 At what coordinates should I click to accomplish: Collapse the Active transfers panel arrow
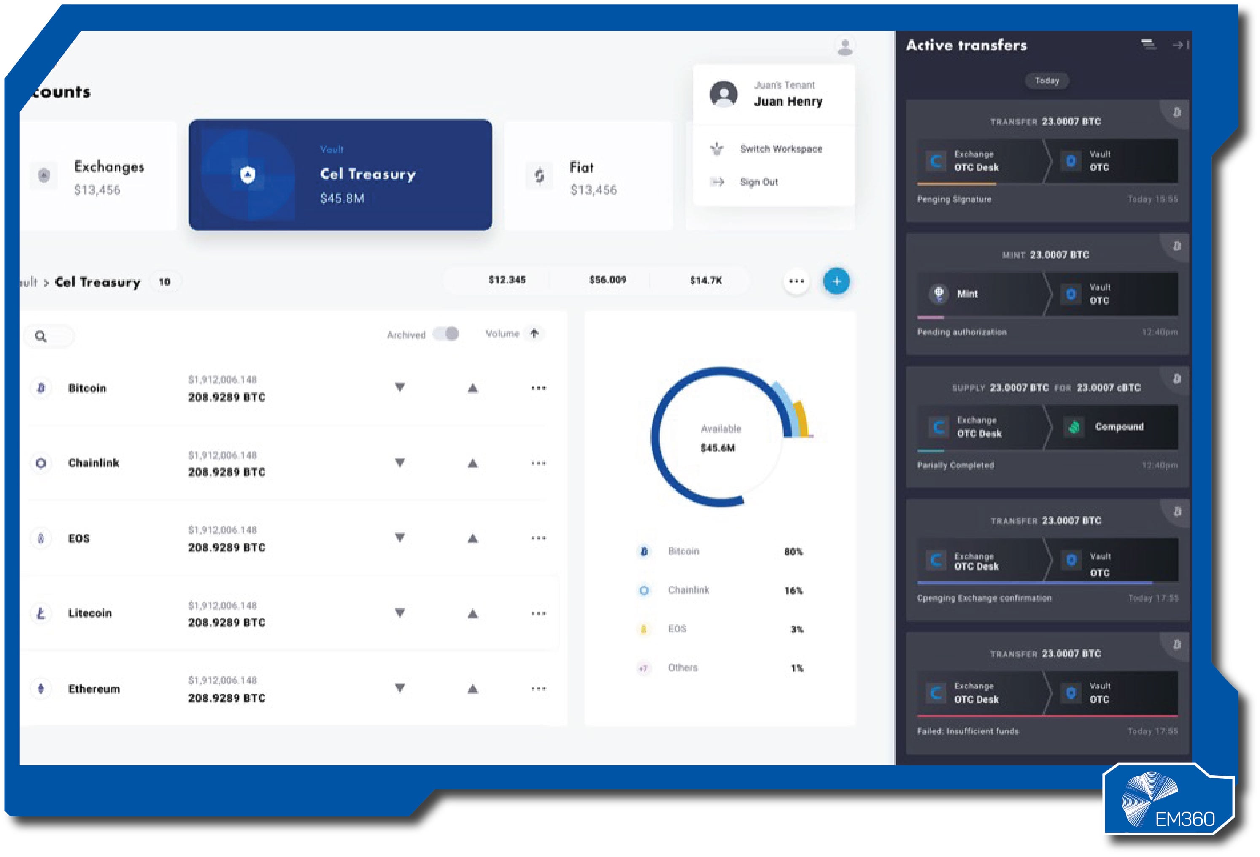(x=1180, y=45)
